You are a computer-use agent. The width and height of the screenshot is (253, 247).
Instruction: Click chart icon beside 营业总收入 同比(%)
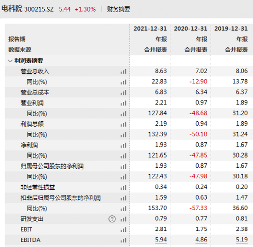(123, 82)
